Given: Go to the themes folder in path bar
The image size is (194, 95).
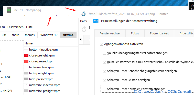Looking at the screenshot, I should pyautogui.click(x=30, y=35).
